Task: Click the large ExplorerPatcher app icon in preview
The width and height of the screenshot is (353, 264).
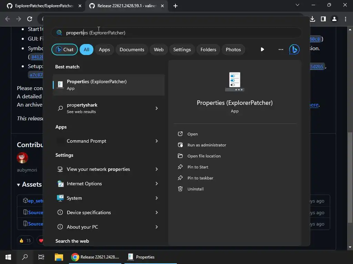Action: [234, 82]
